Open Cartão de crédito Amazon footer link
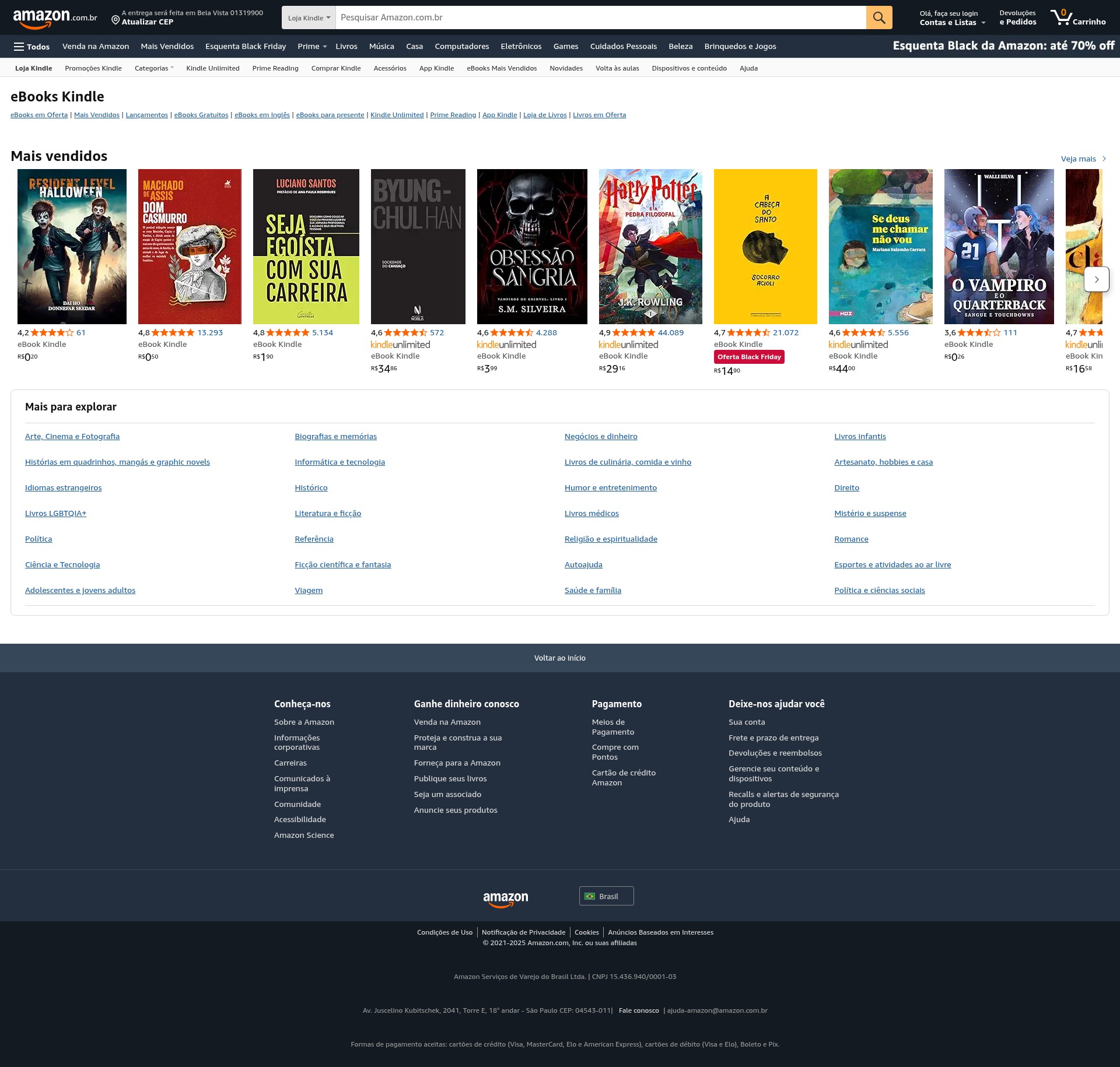 (x=624, y=778)
